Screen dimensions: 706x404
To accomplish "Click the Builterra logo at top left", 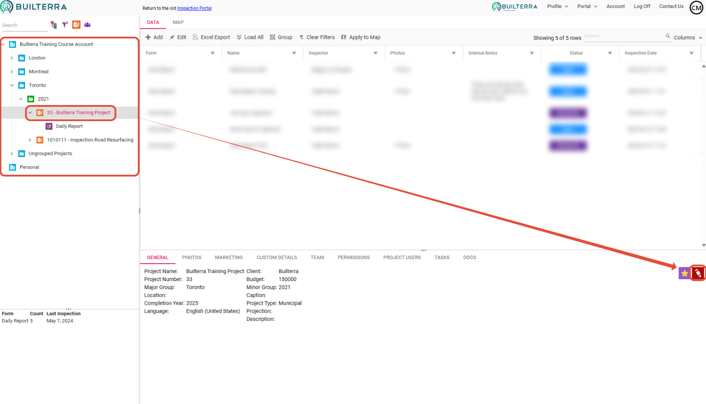I will (x=34, y=7).
